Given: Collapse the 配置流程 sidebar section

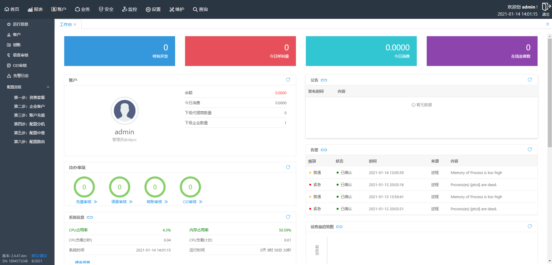Looking at the screenshot, I should click(x=48, y=87).
